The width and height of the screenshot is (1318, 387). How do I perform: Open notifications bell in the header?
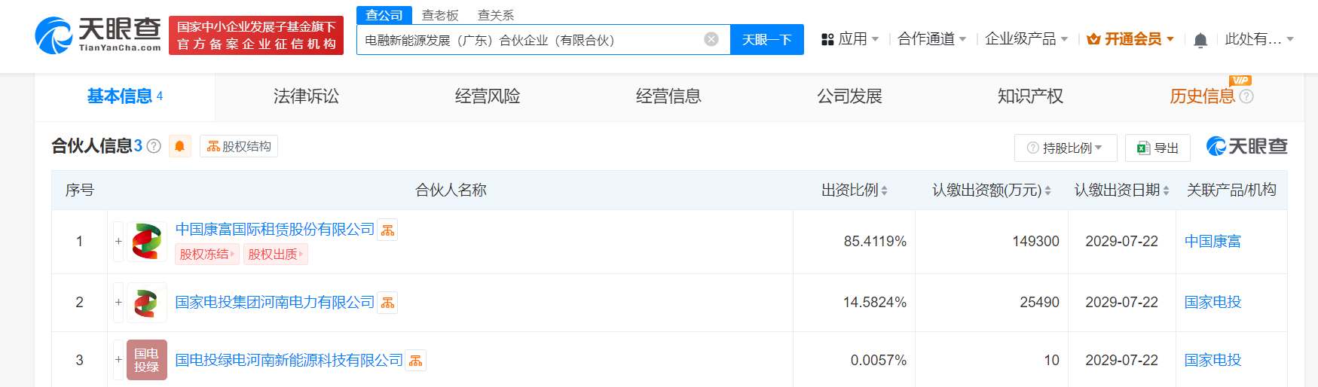tap(1200, 40)
